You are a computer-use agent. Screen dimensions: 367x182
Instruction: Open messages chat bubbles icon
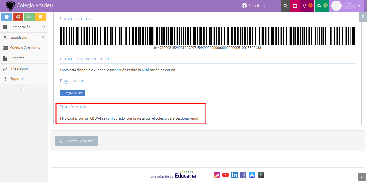[320, 6]
